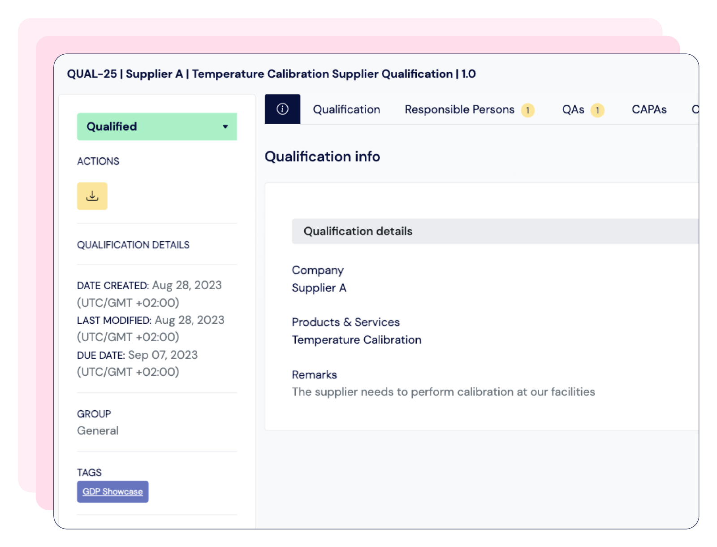Screen dimensions: 717x547
Task: Switch to the Qualification tab
Action: point(346,109)
